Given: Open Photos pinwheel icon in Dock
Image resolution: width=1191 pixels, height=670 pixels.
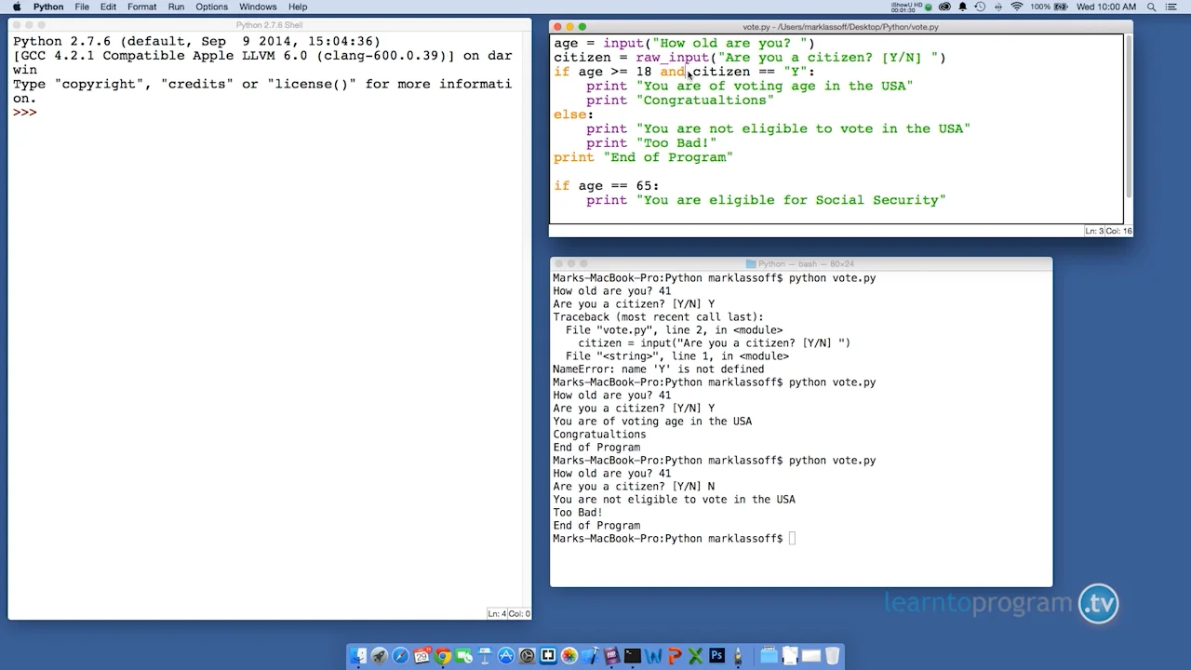Looking at the screenshot, I should click(x=569, y=656).
